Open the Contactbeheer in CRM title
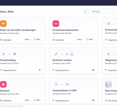 coord(64,90)
